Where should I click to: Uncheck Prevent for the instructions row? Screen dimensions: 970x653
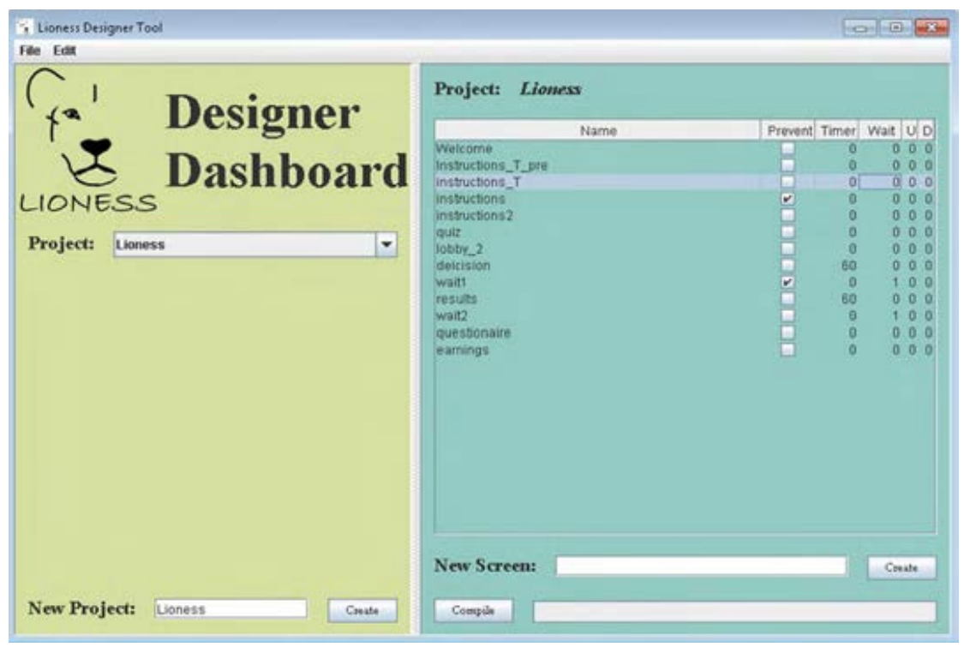[x=789, y=199]
